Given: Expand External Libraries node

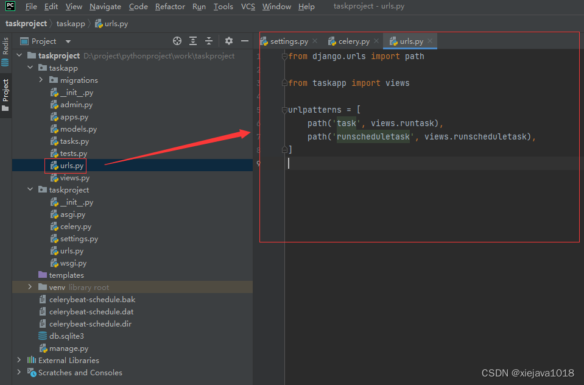Looking at the screenshot, I should 19,360.
